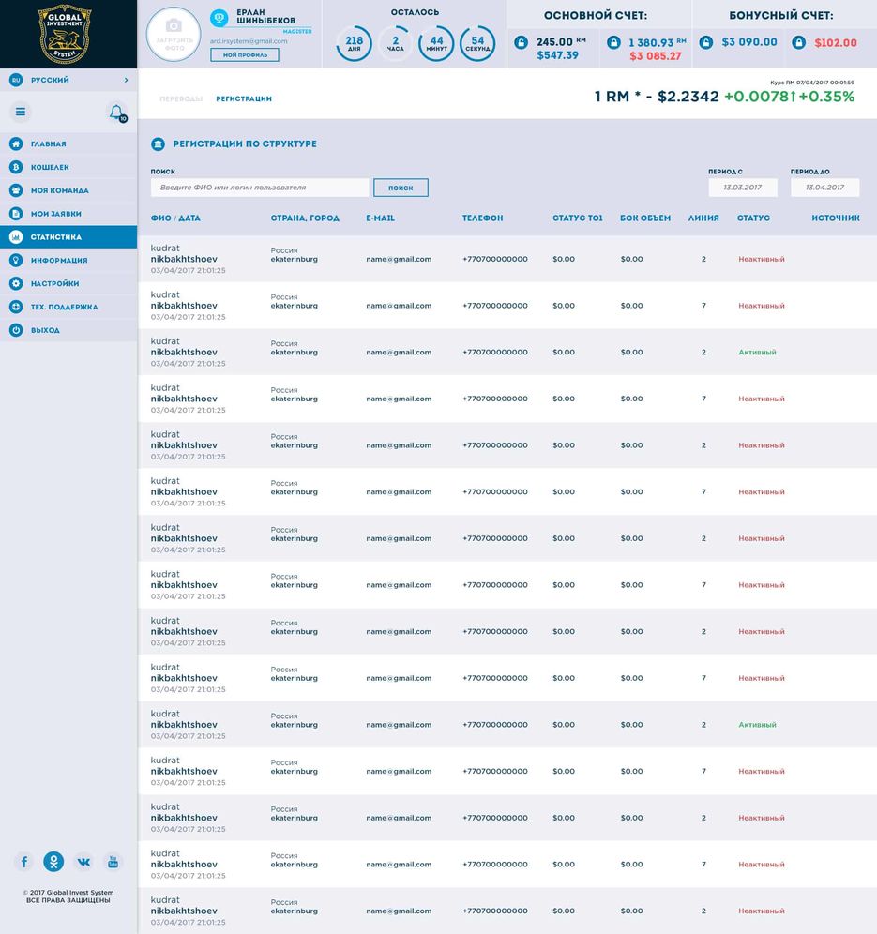This screenshot has width=877, height=934.
Task: Click the Кошелек bitcoin icon
Action: [x=16, y=167]
